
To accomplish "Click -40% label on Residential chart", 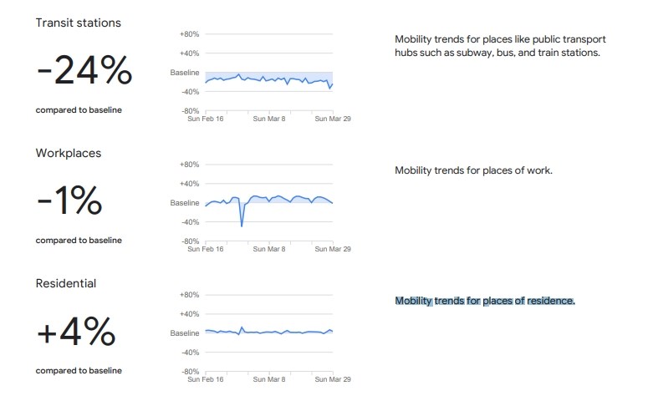I will point(191,353).
